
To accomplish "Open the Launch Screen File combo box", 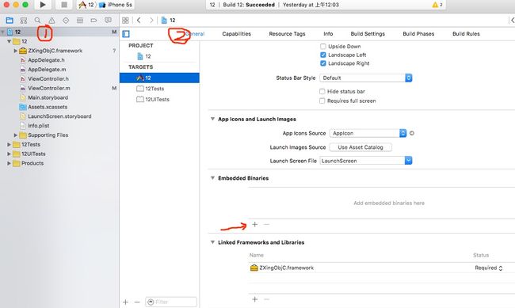I will tap(366, 161).
